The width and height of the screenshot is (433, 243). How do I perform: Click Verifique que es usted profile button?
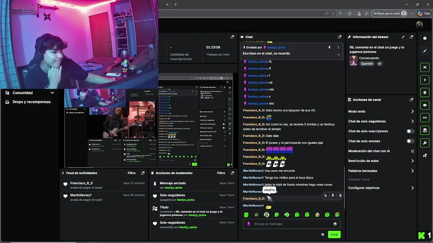tap(389, 13)
